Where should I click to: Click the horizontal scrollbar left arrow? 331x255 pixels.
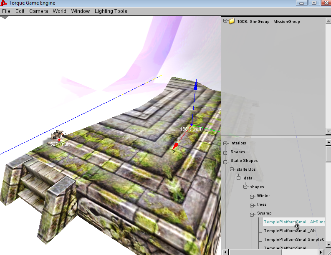(x=226, y=252)
